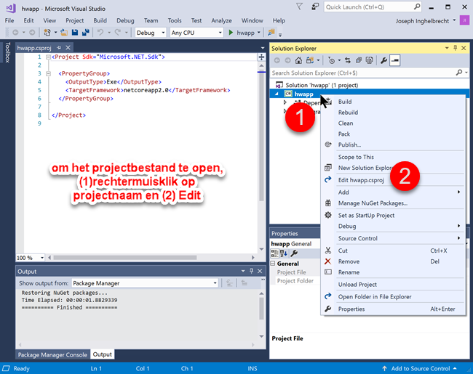Toggle Preview Selected Items in Solution Explorer
The height and width of the screenshot is (374, 473).
[394, 60]
